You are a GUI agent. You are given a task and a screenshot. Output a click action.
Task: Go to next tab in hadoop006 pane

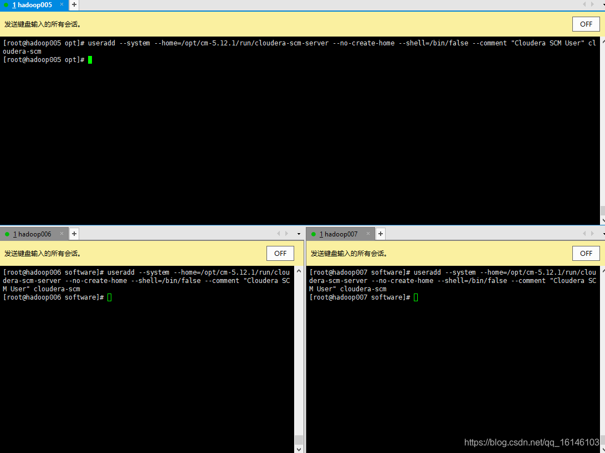[286, 234]
